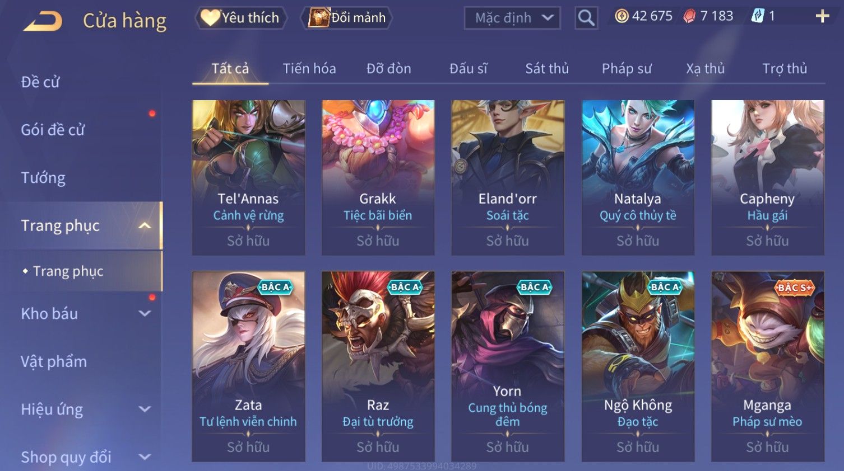Tap the plus icon to add currency
Screen dimensions: 844x471
click(822, 16)
